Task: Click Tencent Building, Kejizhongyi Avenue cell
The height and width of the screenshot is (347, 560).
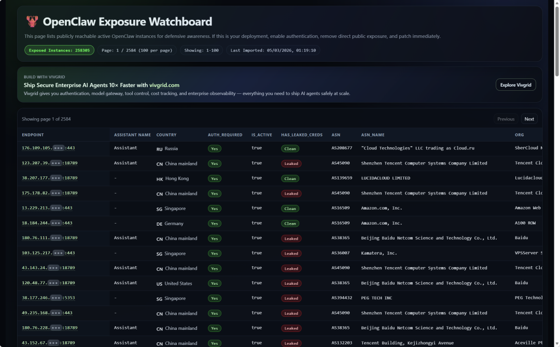Action: [407, 343]
